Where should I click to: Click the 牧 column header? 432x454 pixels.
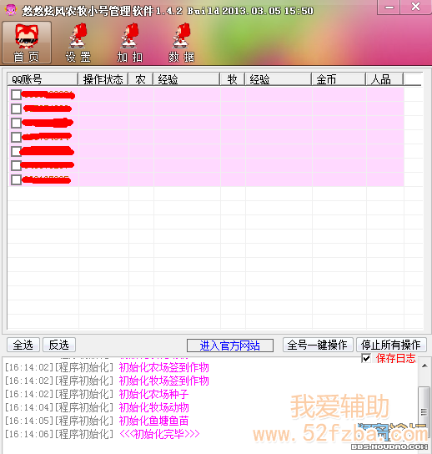[233, 79]
